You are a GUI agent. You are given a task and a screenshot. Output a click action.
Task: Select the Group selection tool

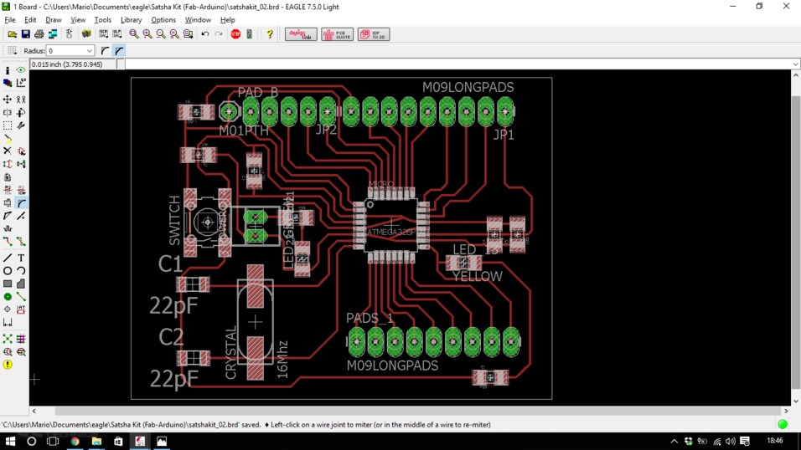8,125
